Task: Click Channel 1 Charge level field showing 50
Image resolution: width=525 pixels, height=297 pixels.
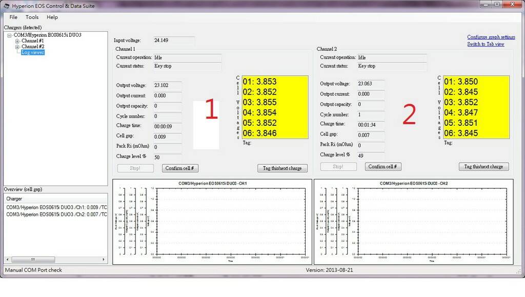Action: pos(168,157)
